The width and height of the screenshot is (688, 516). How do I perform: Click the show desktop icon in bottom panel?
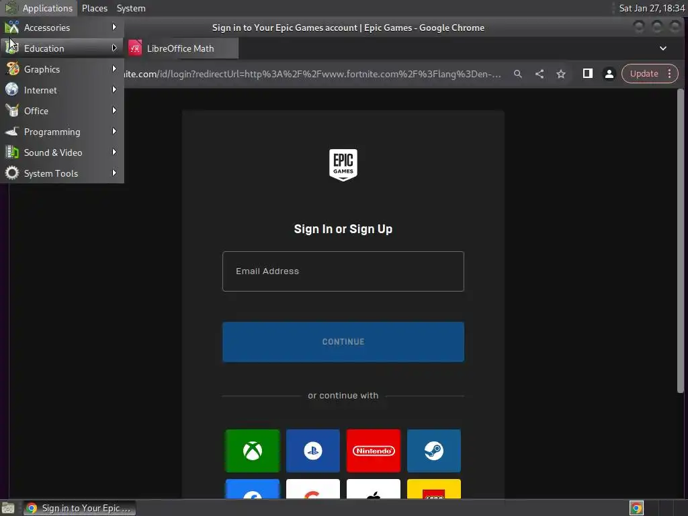pos(8,508)
